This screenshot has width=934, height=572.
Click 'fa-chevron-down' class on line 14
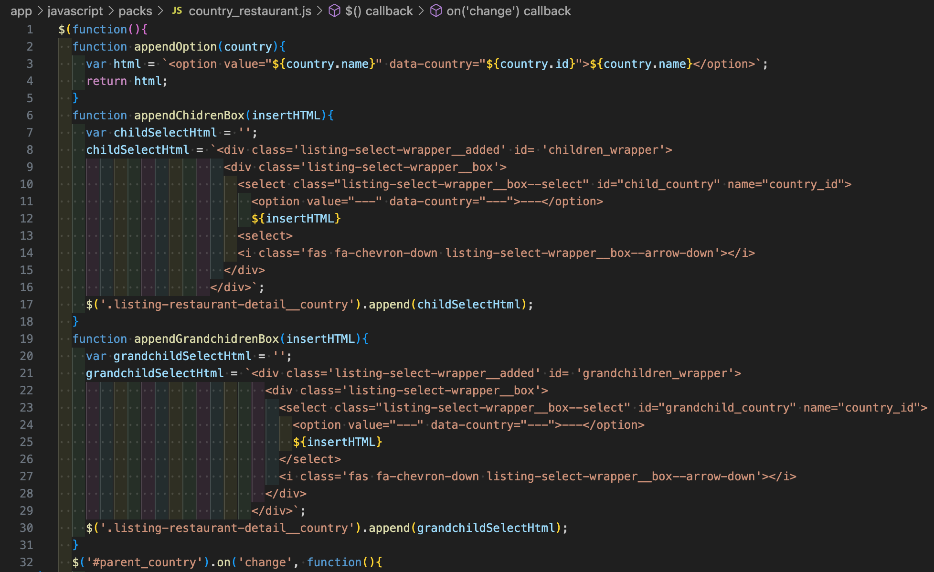coord(386,253)
